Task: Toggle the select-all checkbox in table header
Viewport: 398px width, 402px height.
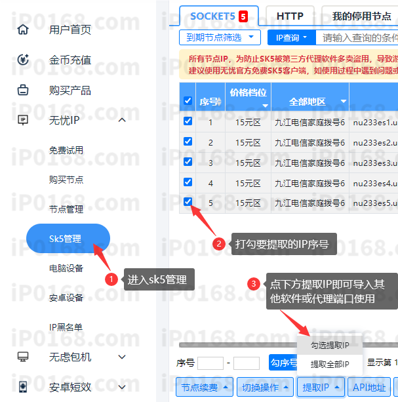Action: (x=188, y=101)
